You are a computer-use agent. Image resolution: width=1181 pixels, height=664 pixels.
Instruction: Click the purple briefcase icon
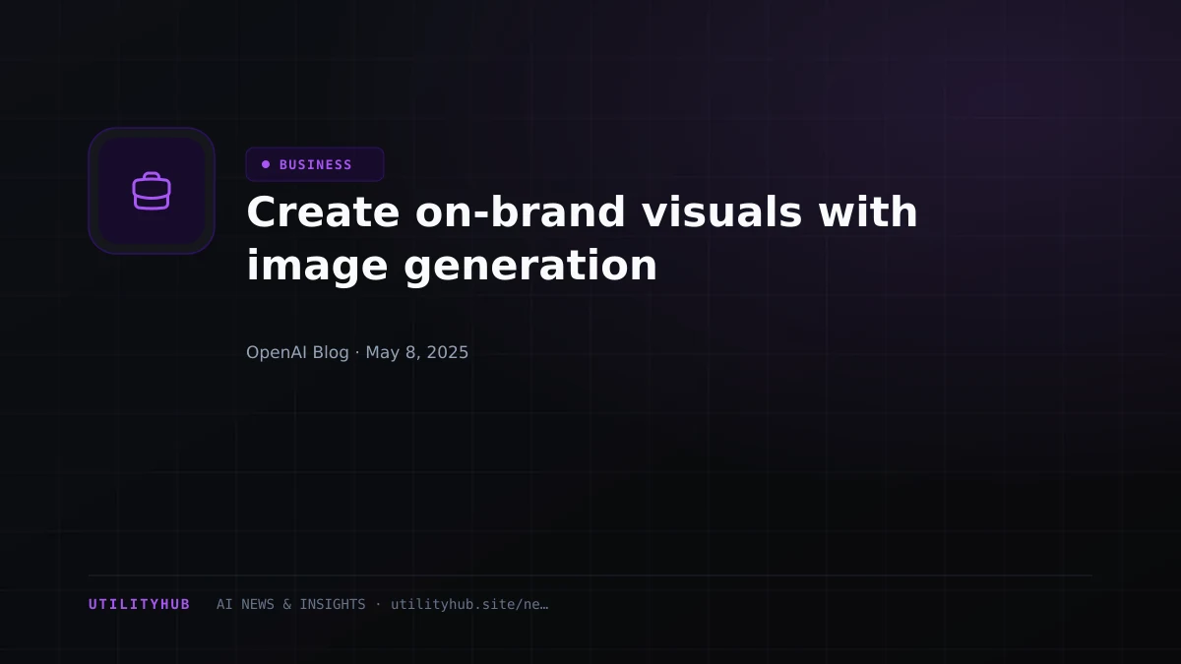pos(152,191)
